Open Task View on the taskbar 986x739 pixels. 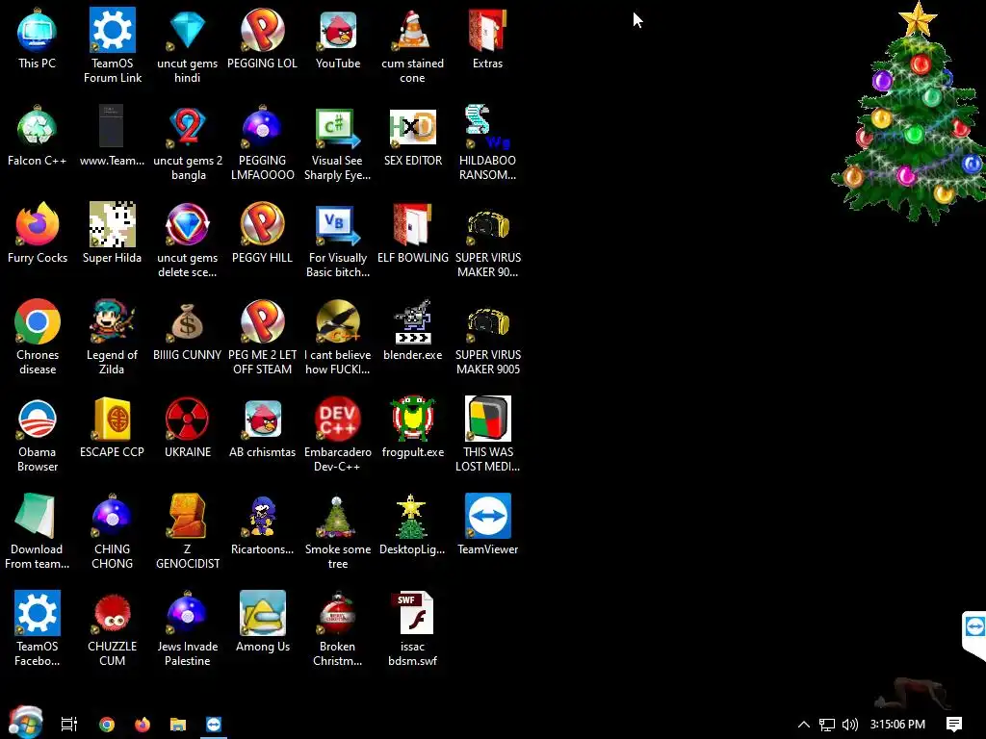click(x=68, y=724)
